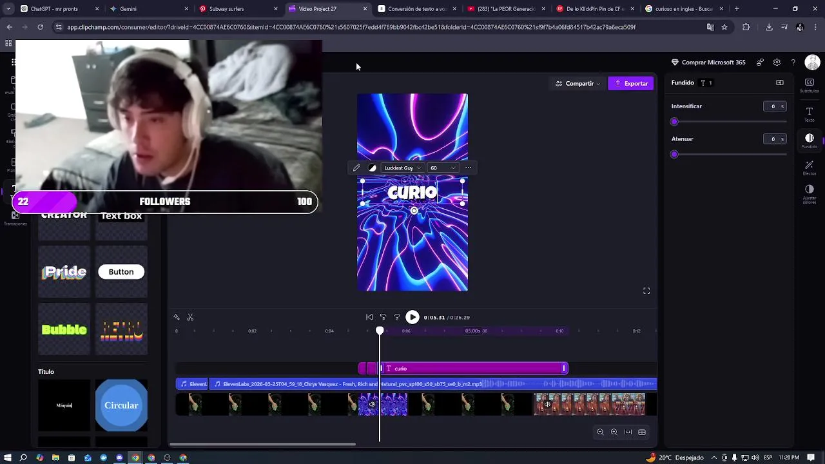Click the auto-compose sparkle icon on timeline
The height and width of the screenshot is (464, 825).
[177, 317]
